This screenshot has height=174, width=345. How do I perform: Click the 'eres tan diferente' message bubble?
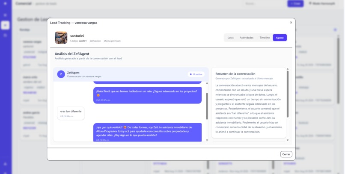71,113
